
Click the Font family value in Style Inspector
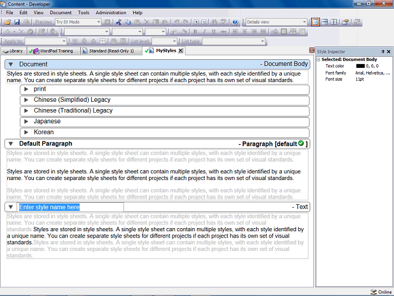click(372, 73)
